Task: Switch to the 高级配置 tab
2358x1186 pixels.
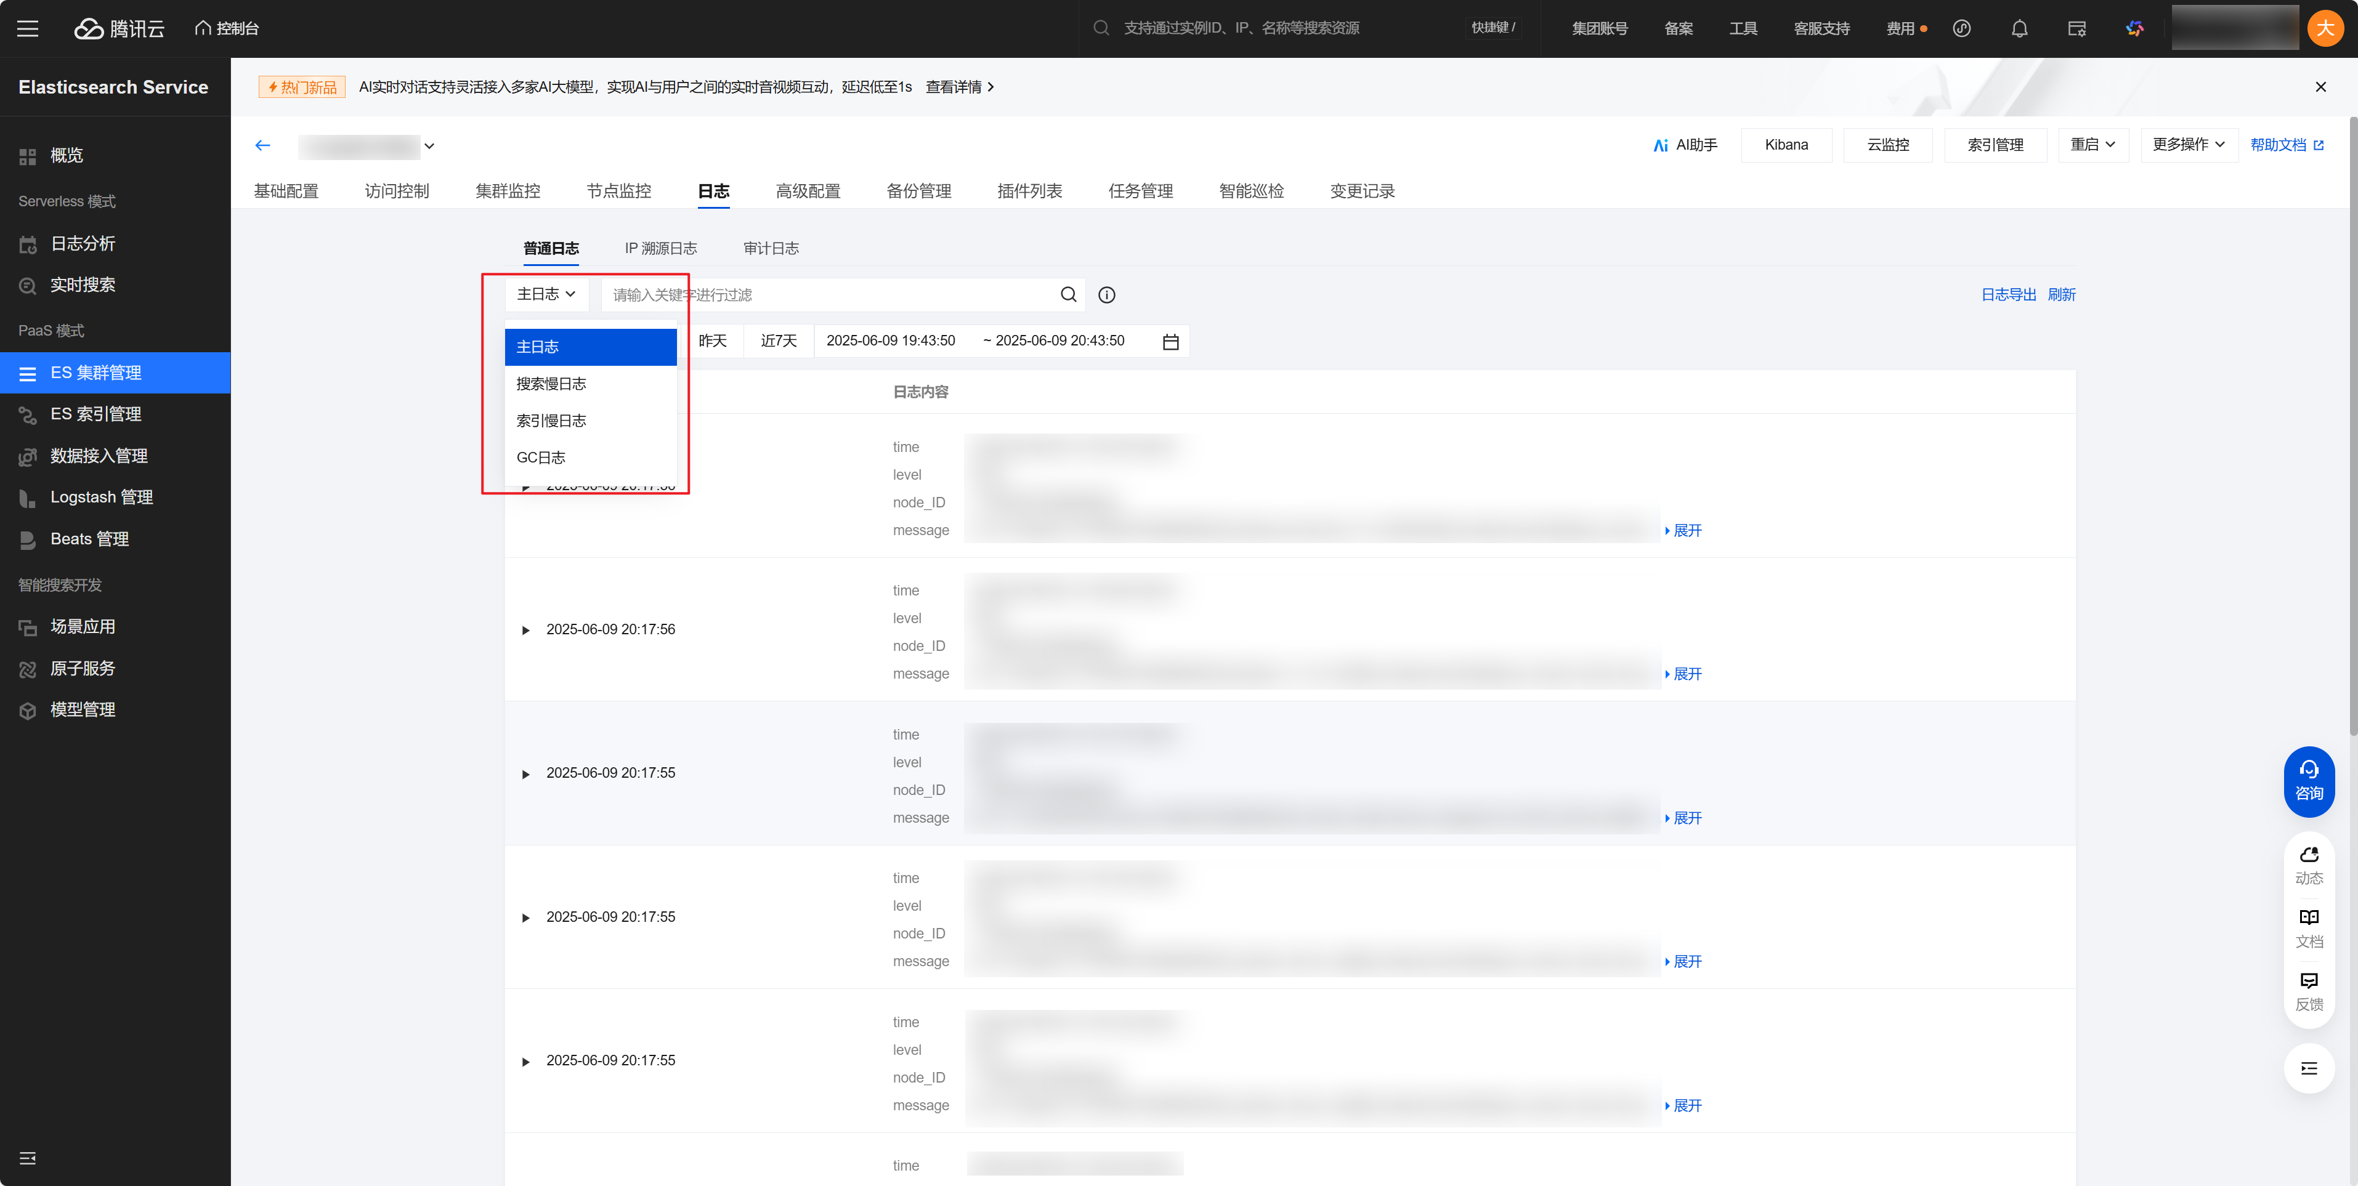Action: pyautogui.click(x=808, y=192)
